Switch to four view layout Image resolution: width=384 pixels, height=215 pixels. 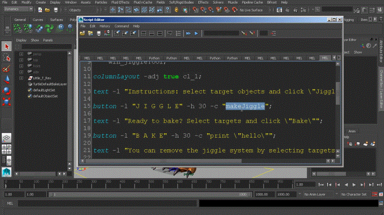pos(7,149)
